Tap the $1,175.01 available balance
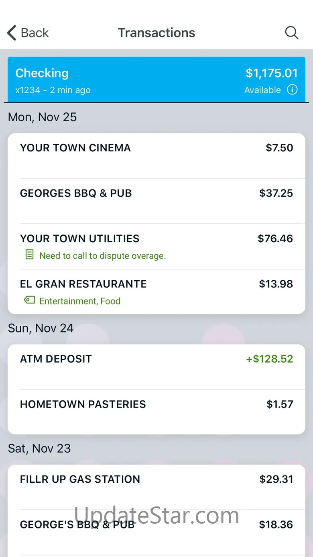 coord(271,73)
